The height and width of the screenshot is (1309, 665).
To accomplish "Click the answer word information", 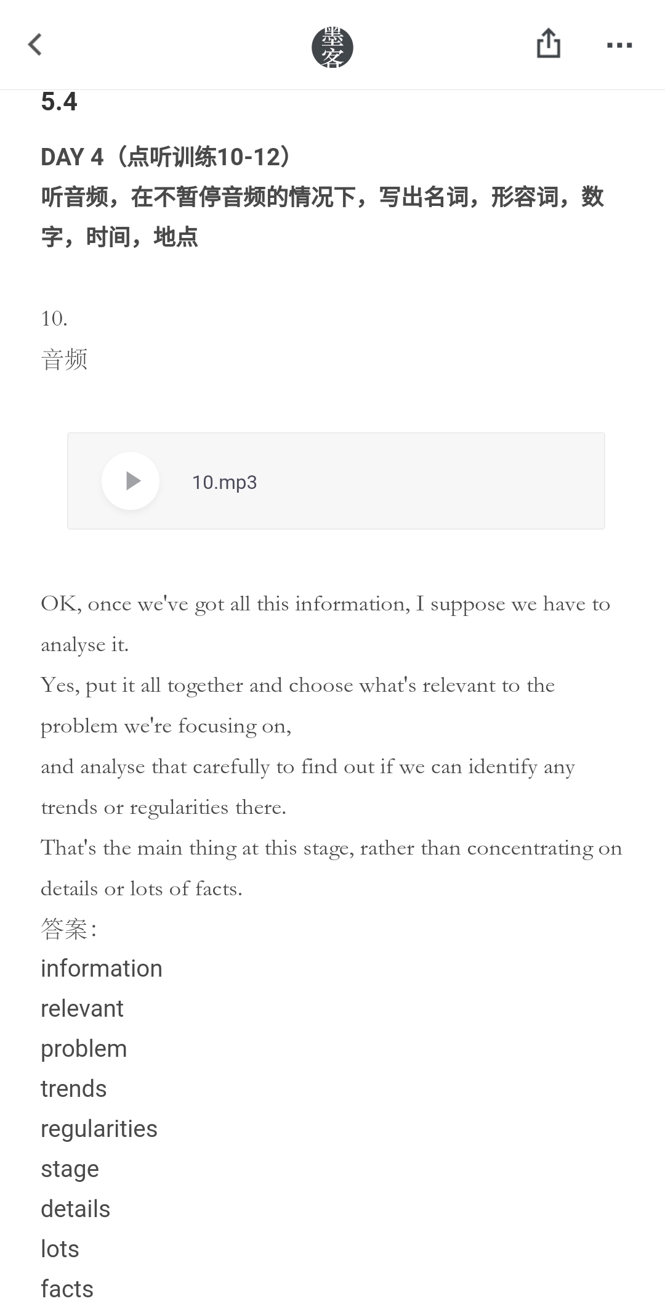I will (102, 969).
